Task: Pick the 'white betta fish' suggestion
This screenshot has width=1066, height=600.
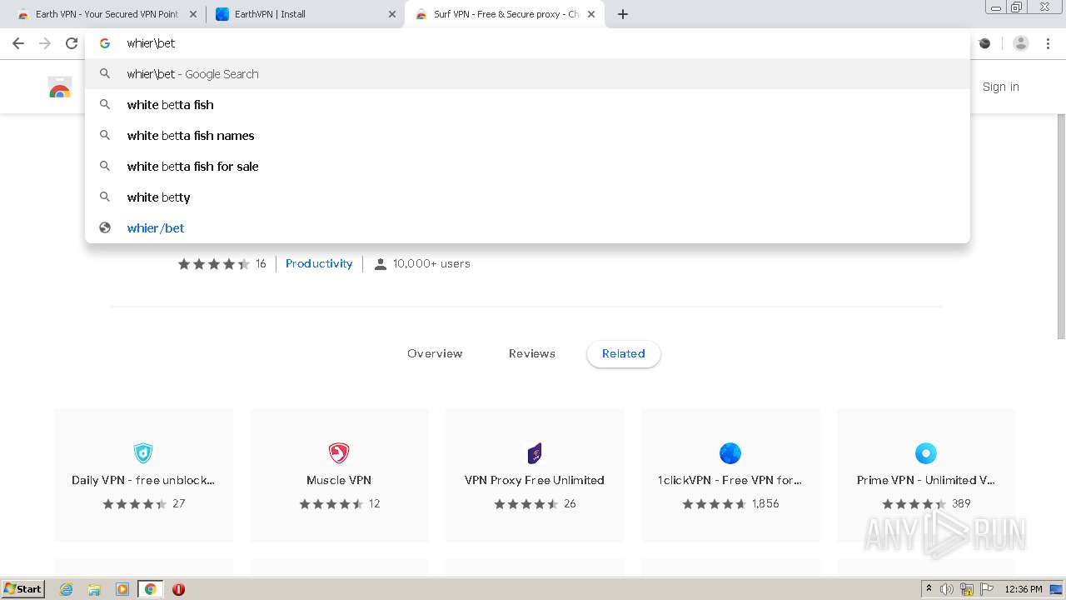Action: (527, 105)
